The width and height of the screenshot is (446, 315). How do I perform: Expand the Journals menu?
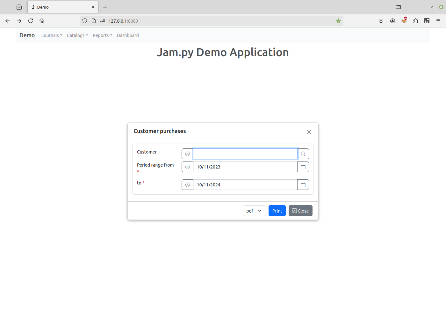[x=52, y=35]
